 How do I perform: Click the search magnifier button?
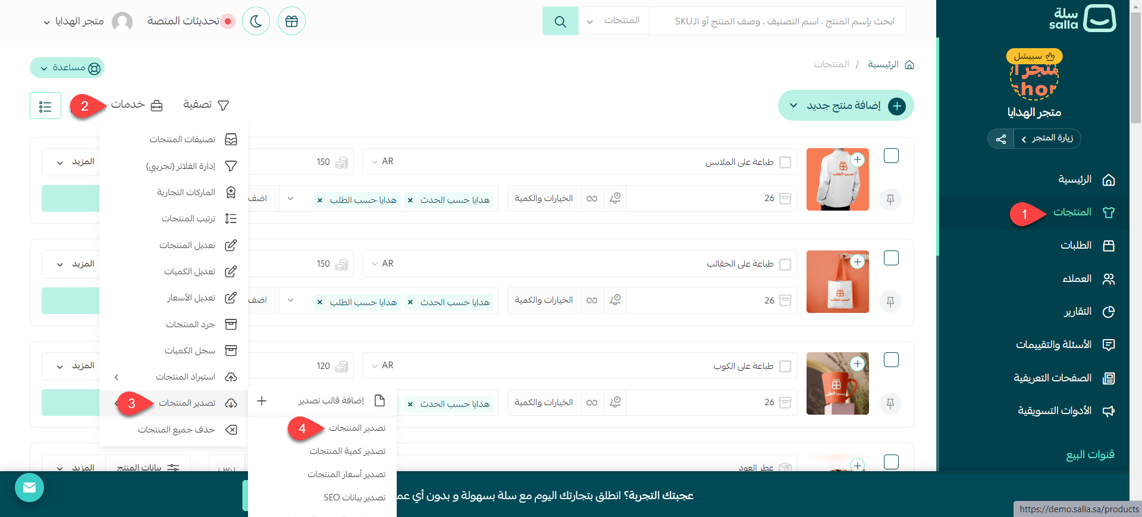click(x=560, y=21)
